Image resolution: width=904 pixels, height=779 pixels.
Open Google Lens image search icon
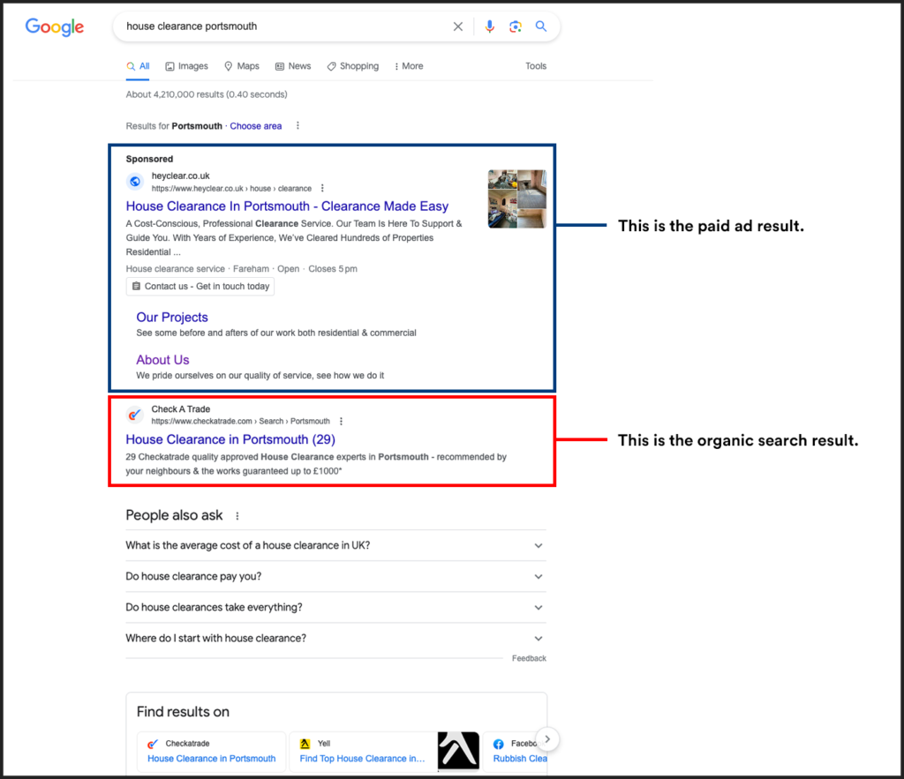516,26
